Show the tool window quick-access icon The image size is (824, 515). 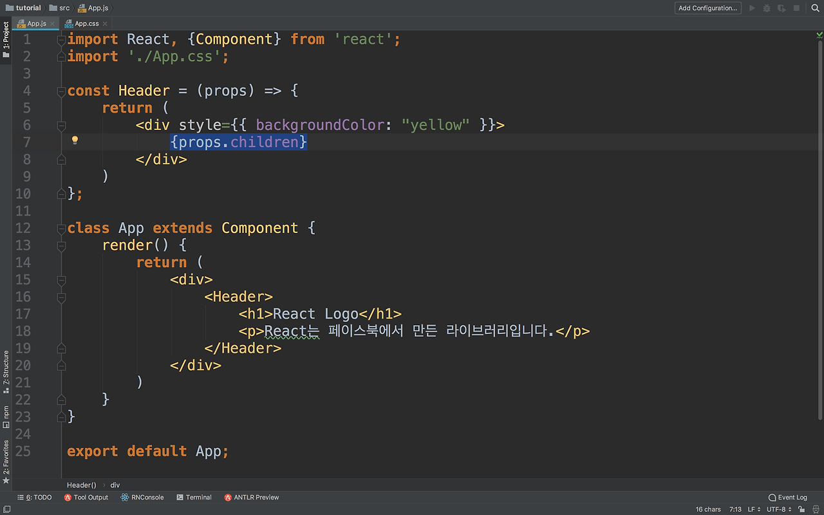[6, 509]
